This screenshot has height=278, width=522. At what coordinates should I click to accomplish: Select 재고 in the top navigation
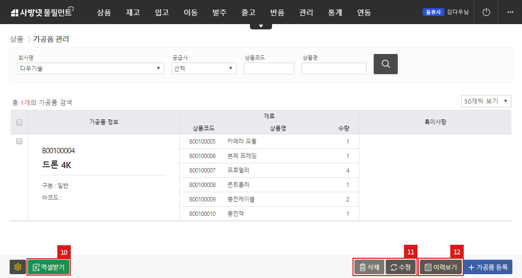[x=132, y=13]
